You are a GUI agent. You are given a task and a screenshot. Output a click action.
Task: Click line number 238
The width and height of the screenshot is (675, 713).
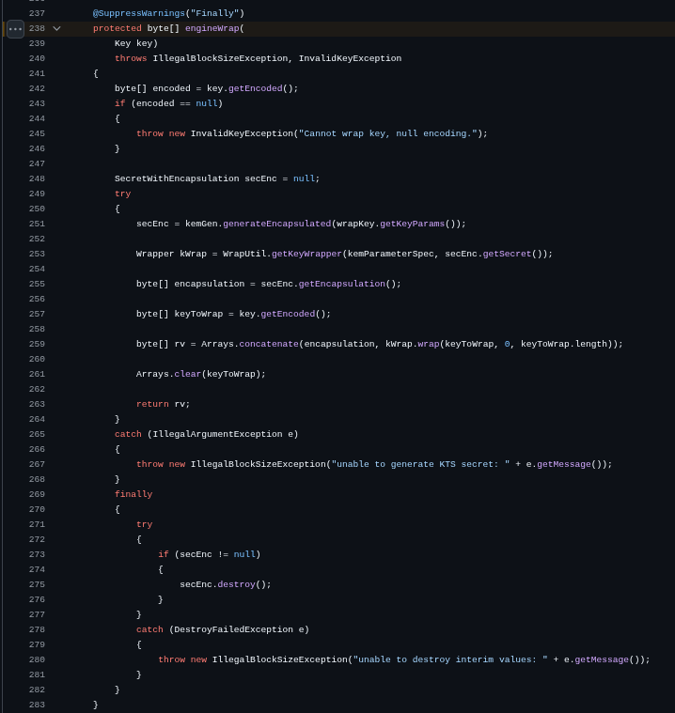pyautogui.click(x=37, y=28)
